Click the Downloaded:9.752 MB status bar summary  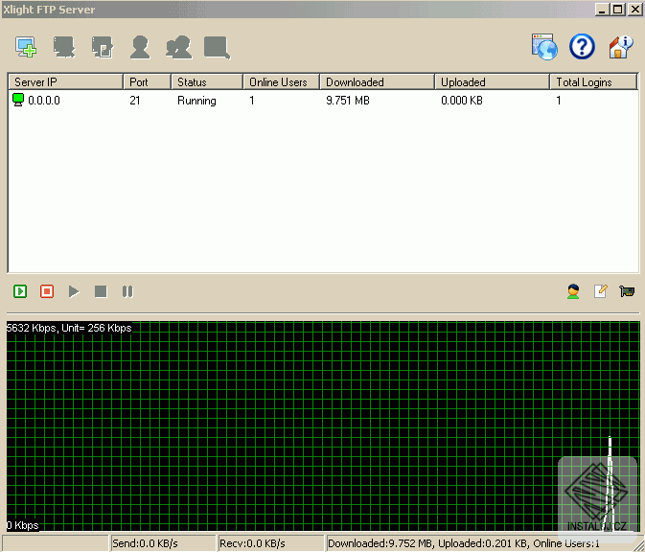[463, 543]
